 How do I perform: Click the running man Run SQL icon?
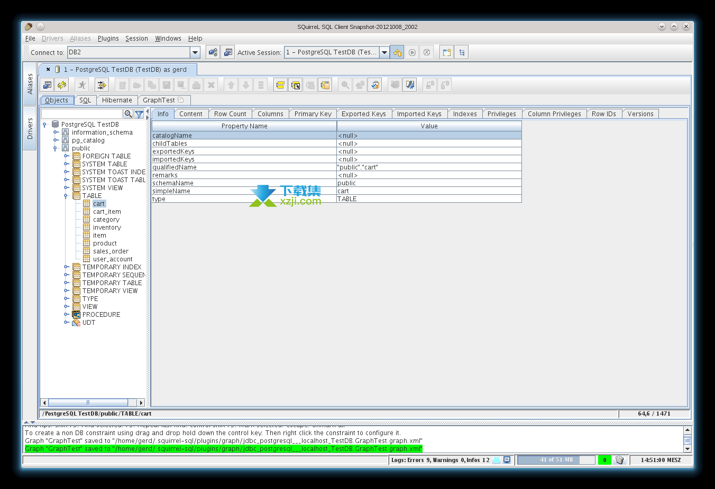pyautogui.click(x=82, y=85)
